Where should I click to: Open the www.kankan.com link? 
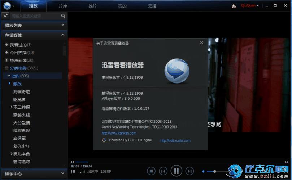(119, 133)
